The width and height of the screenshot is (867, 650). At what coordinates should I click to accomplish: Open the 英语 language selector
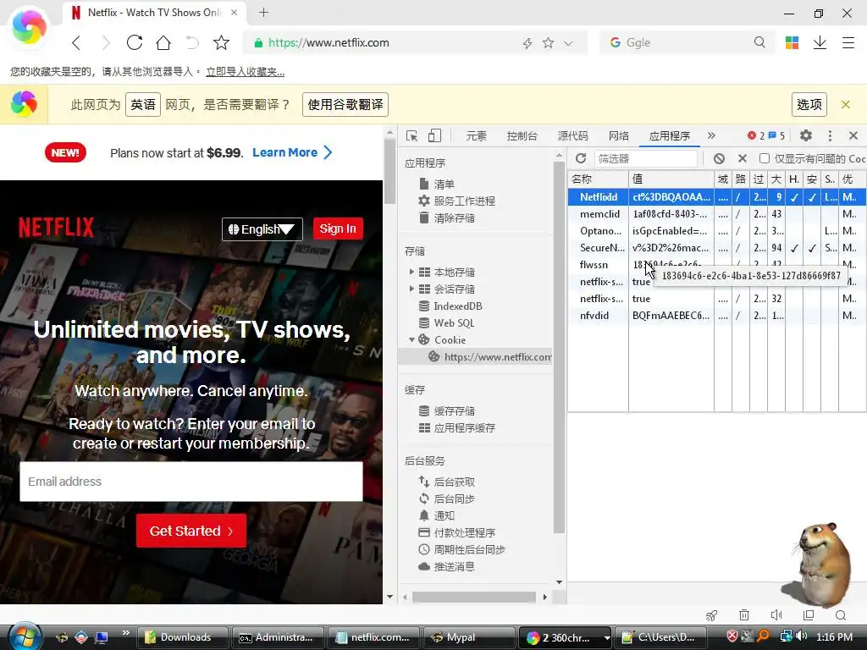pyautogui.click(x=143, y=104)
